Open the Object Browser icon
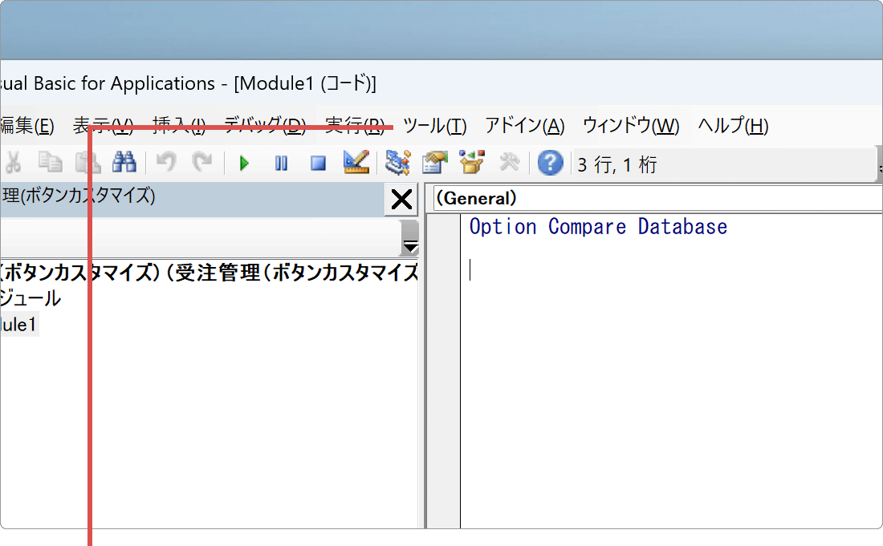883x546 pixels. (472, 163)
